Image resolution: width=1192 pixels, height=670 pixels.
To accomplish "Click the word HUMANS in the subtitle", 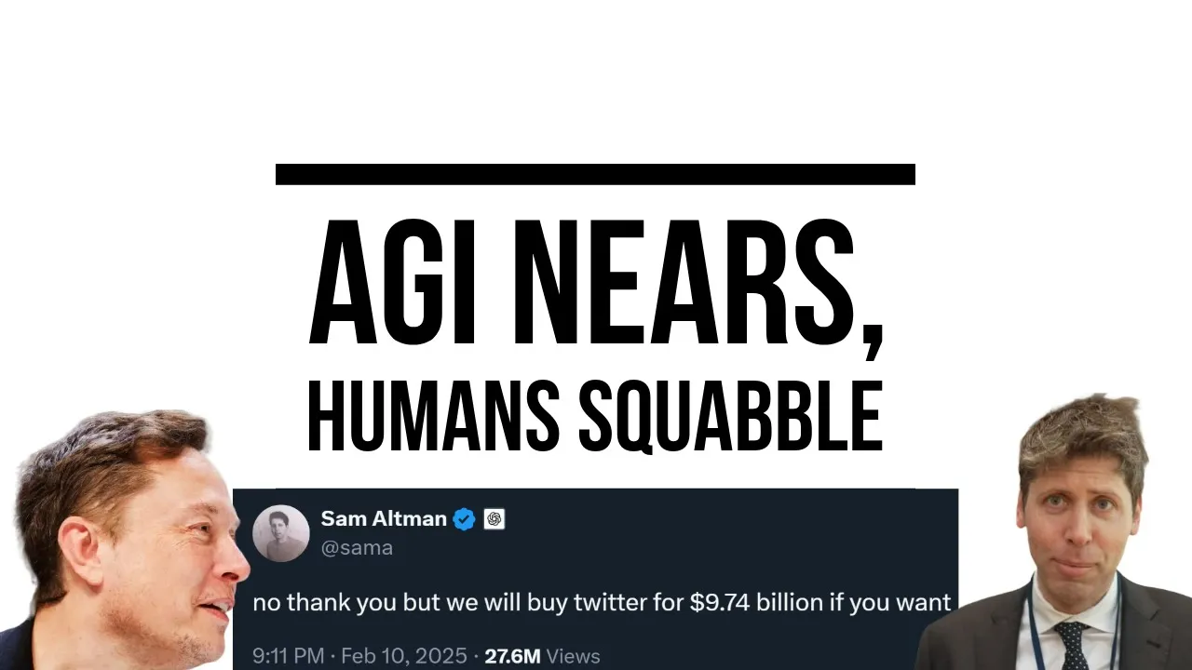I will pos(432,413).
